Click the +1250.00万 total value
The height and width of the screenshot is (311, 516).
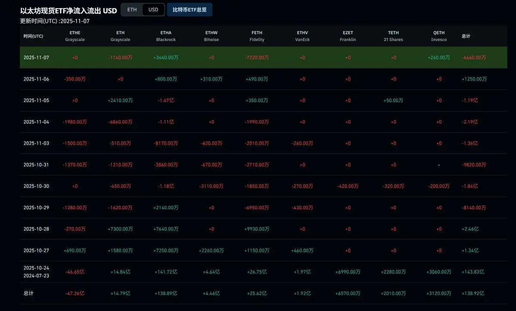pyautogui.click(x=474, y=79)
